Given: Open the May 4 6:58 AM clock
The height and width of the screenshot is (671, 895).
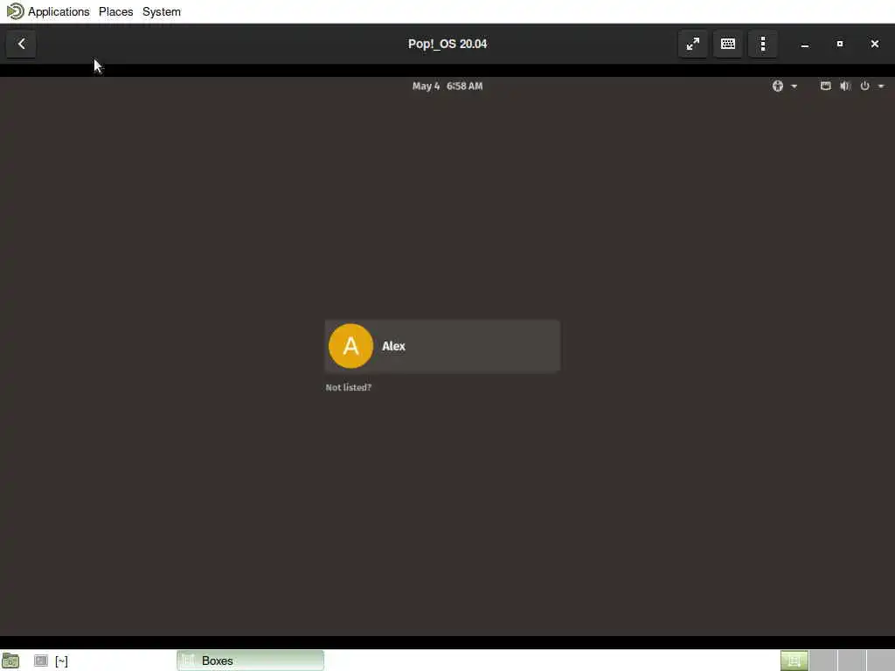Looking at the screenshot, I should click(447, 86).
